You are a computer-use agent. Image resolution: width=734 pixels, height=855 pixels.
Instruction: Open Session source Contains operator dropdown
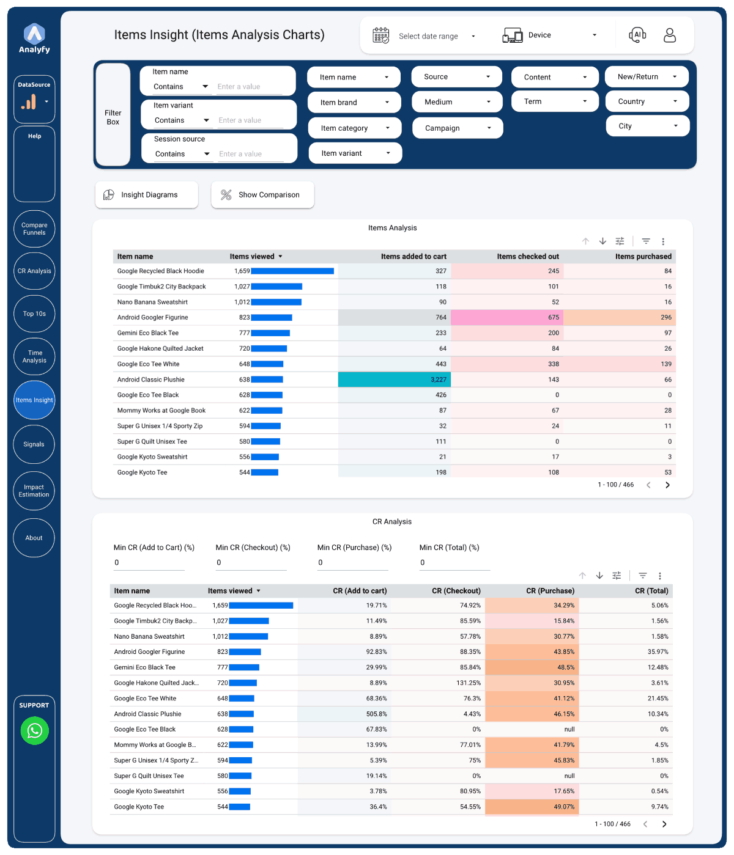click(182, 154)
